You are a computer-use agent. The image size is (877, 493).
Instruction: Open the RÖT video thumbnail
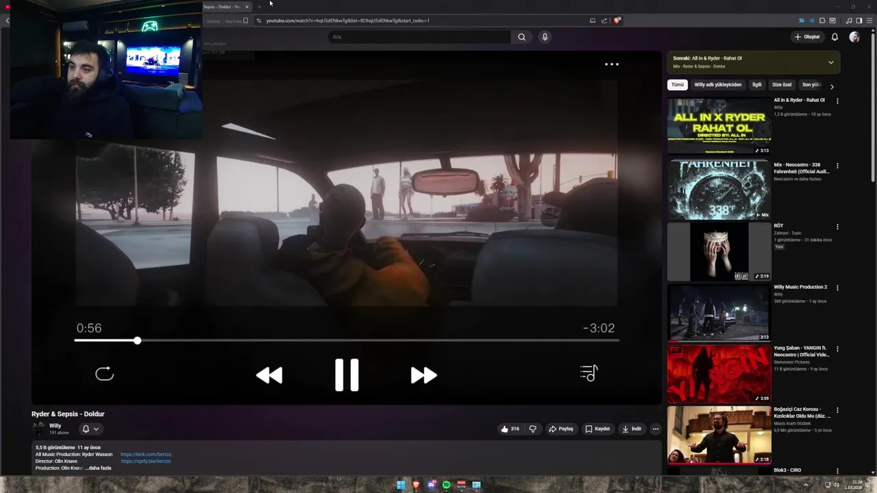tap(719, 252)
